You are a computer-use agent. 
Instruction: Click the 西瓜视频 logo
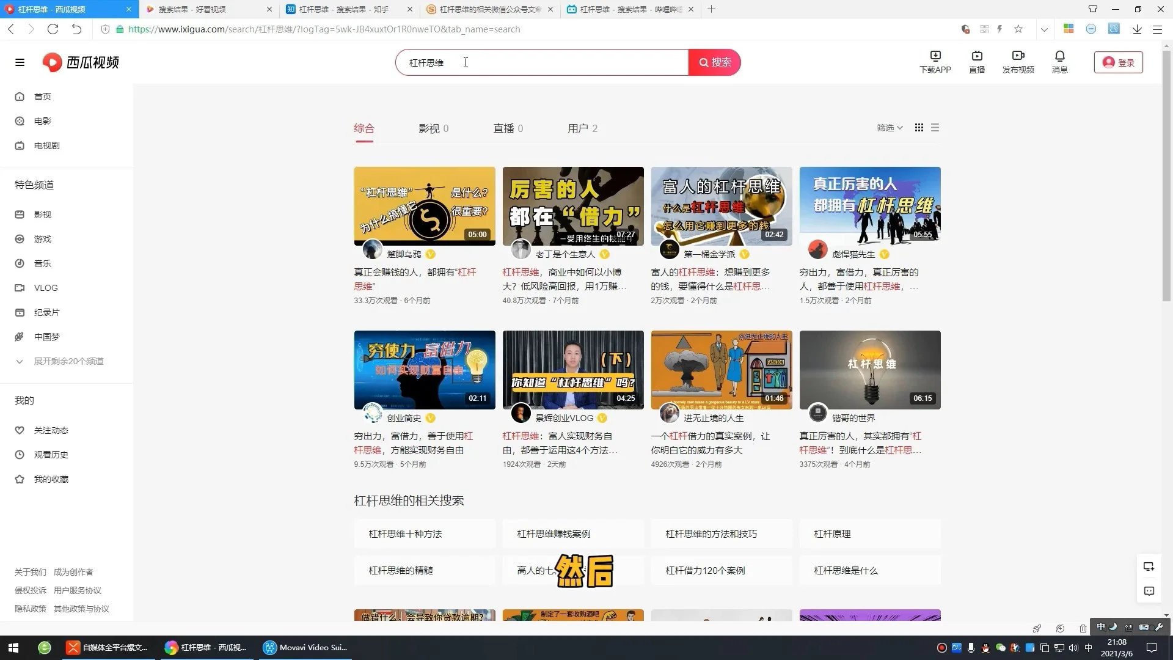(x=81, y=62)
